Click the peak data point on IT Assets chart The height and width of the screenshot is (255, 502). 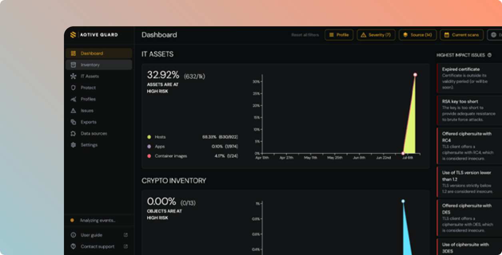[x=415, y=75]
